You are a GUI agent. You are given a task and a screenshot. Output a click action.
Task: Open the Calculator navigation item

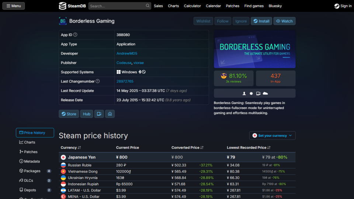coord(192,6)
